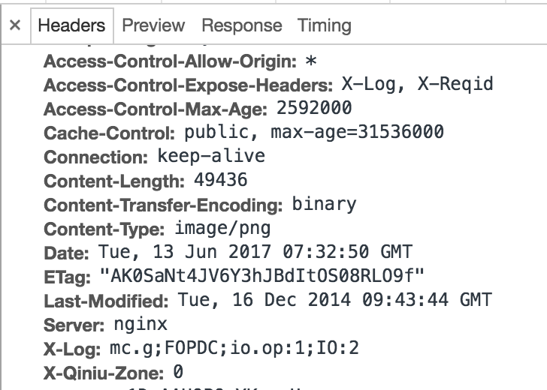Click the nginx Server value
The image size is (547, 390).
(141, 325)
